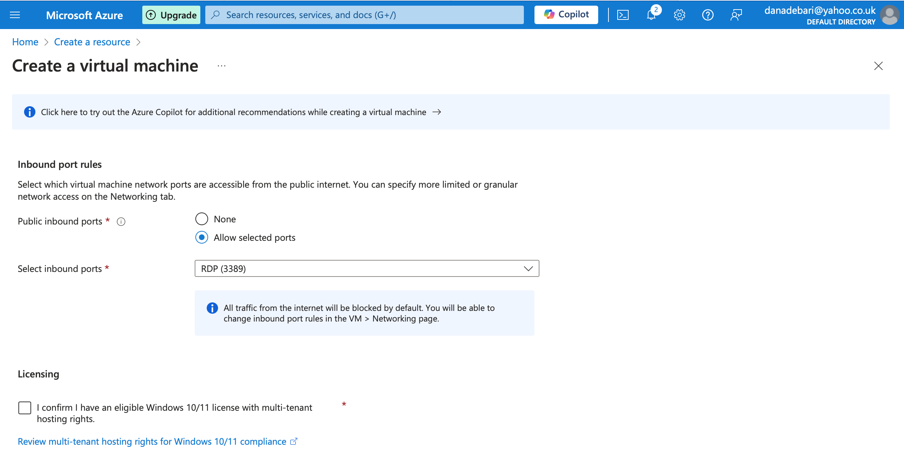Image resolution: width=904 pixels, height=461 pixels.
Task: Open the notifications bell
Action: (651, 15)
